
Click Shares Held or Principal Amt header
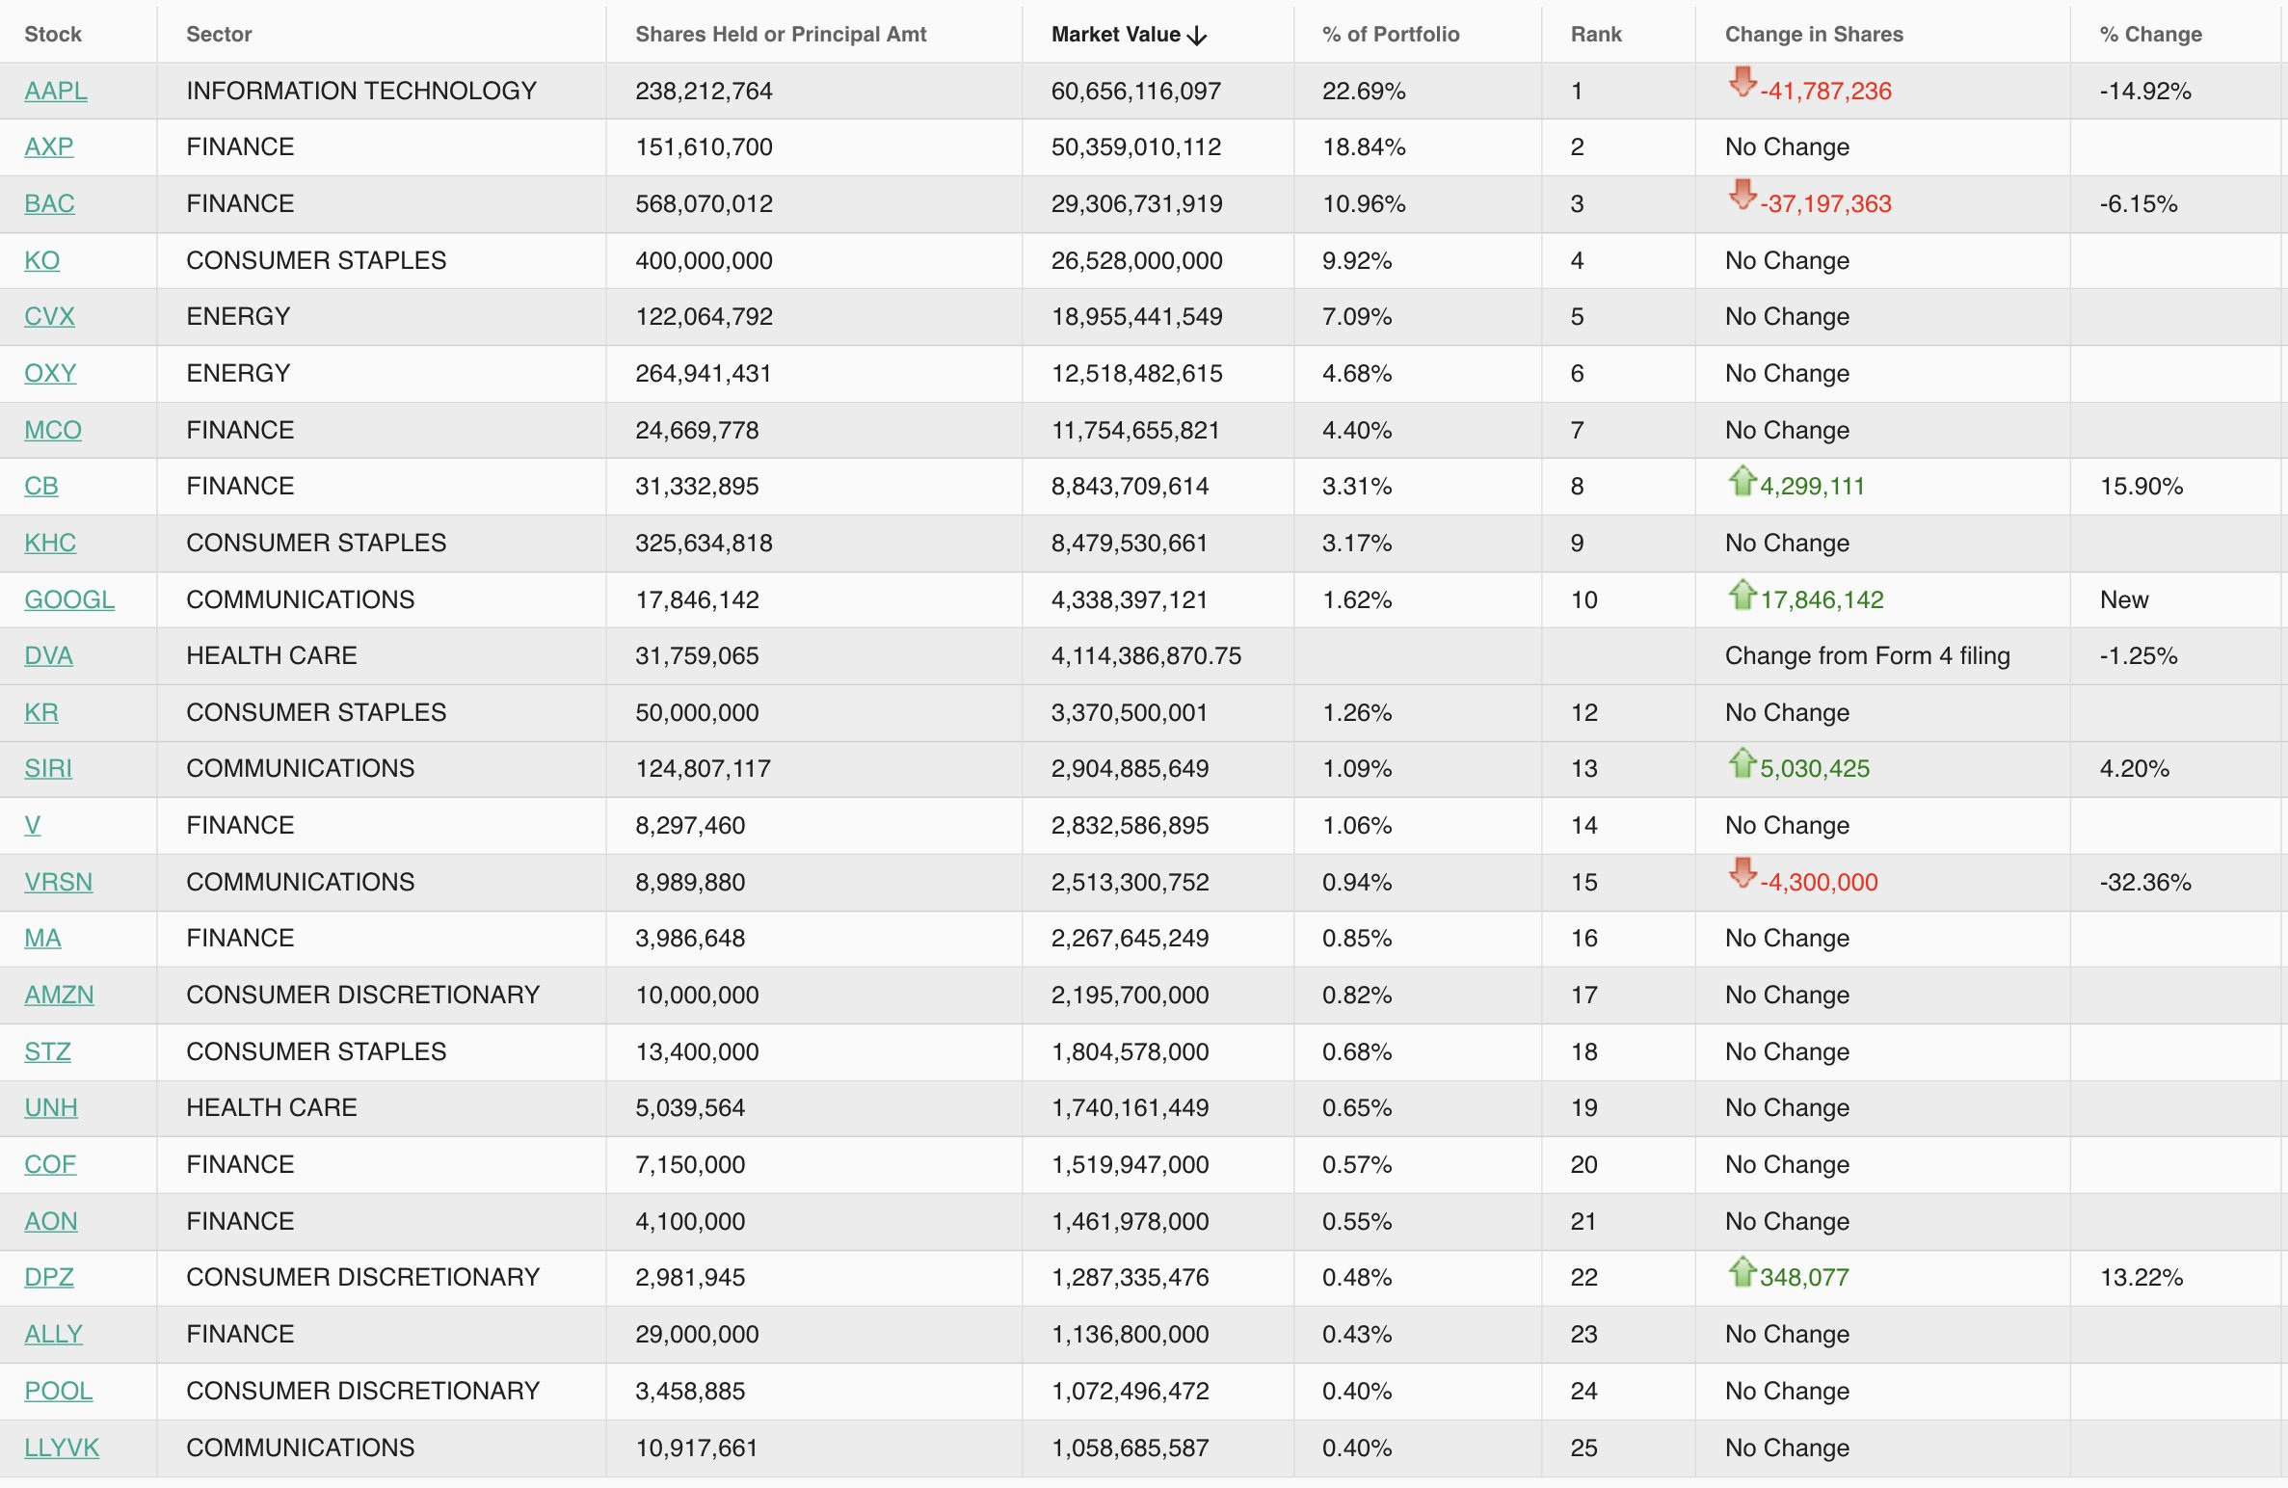pyautogui.click(x=780, y=35)
